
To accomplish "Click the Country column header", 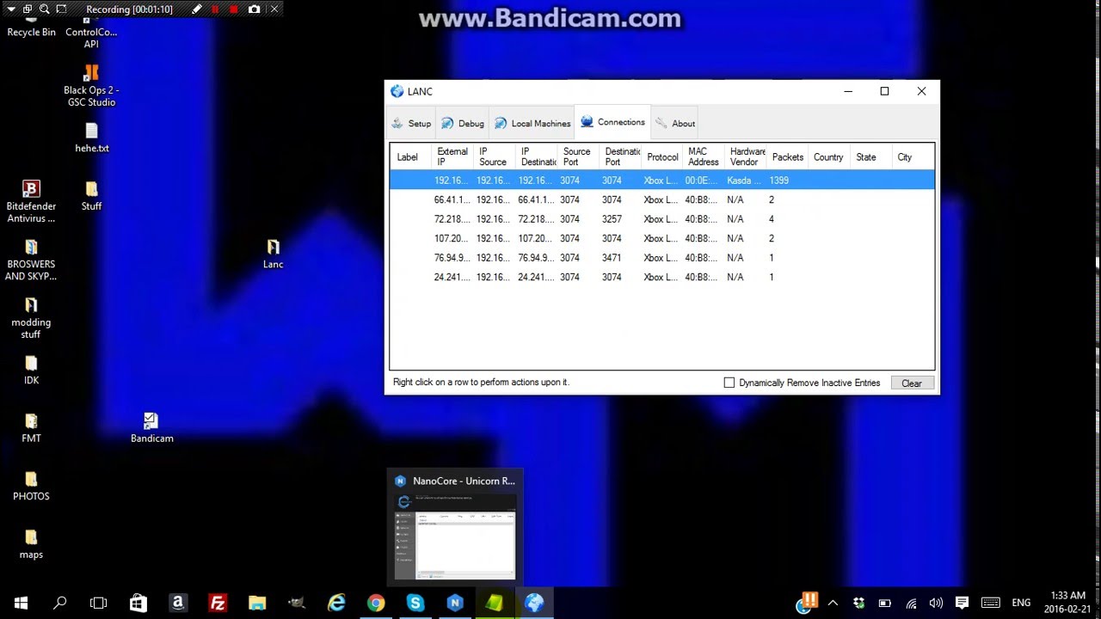I will coord(828,156).
